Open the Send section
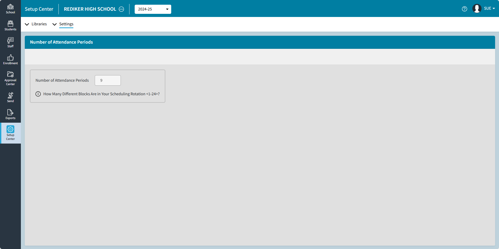The image size is (499, 249). (10, 97)
